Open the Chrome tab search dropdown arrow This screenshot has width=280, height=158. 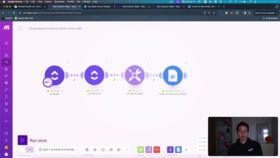[277, 7]
